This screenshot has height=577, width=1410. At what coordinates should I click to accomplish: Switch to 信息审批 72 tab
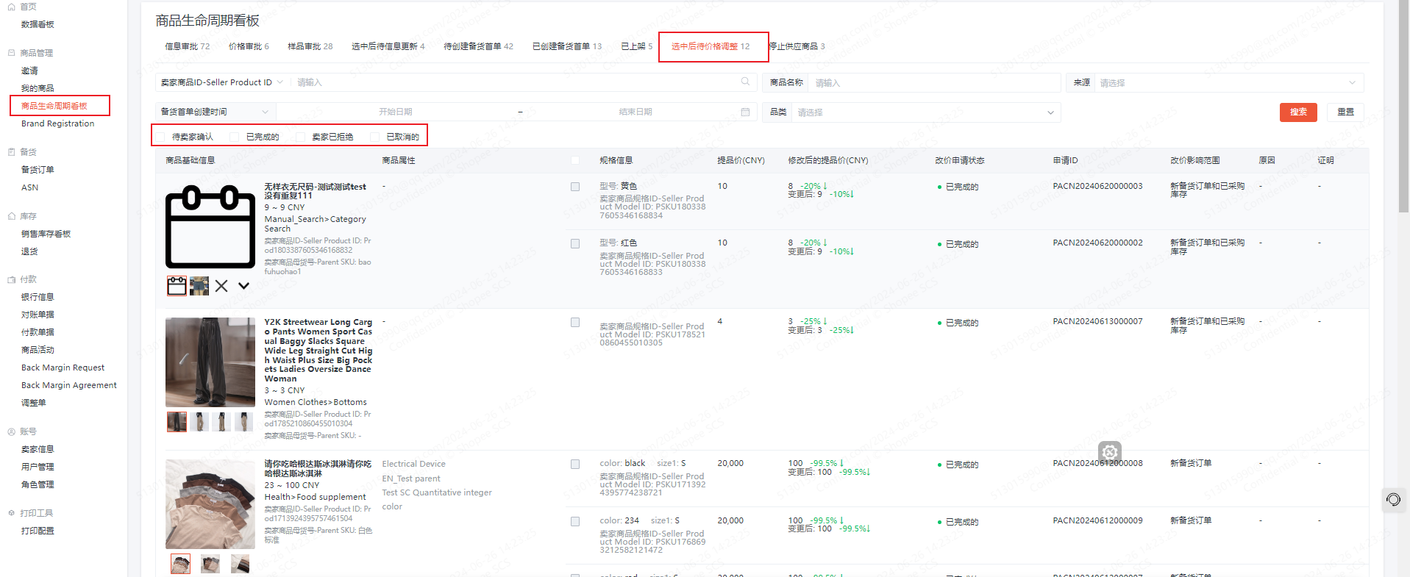[x=187, y=46]
